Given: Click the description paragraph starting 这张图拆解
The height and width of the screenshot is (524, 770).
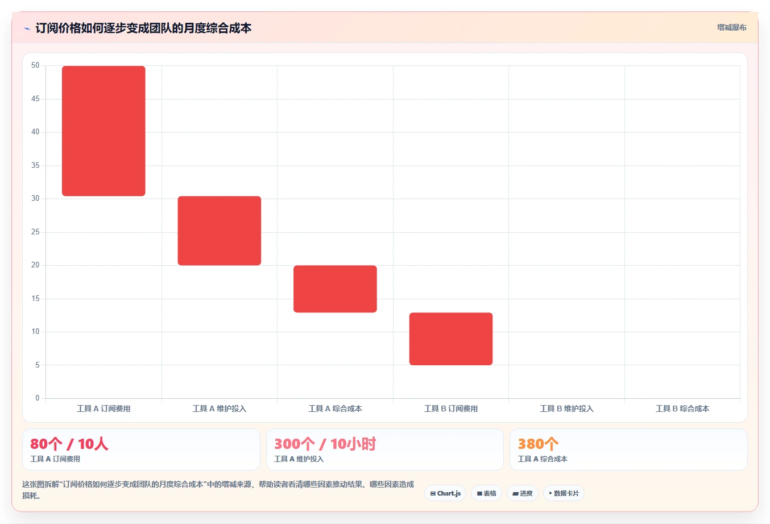Looking at the screenshot, I should tap(218, 490).
